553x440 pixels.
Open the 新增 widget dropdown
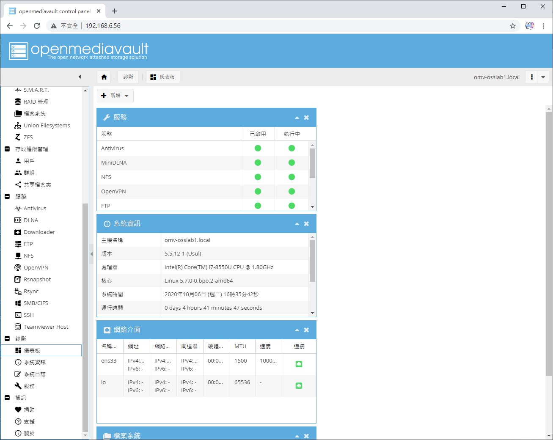click(x=115, y=96)
